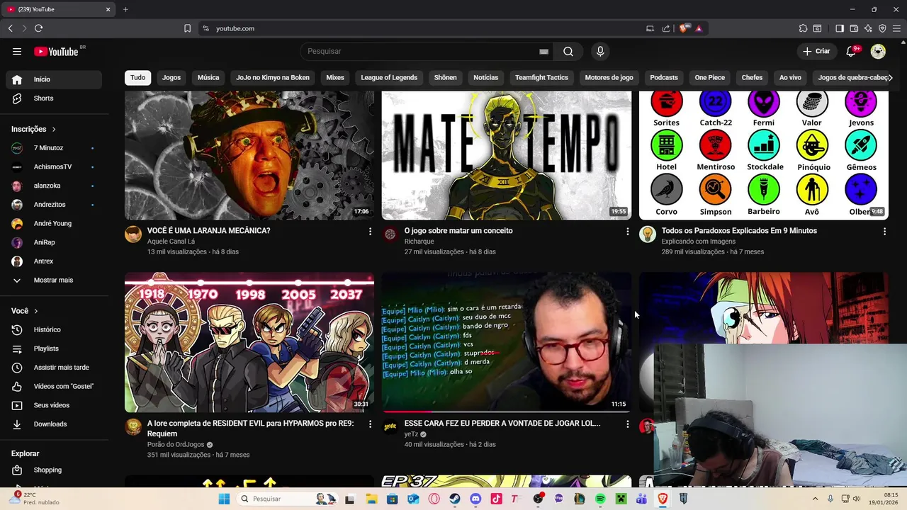Open the Brave Rewards triangle icon
Screen dimensions: 907x510
[x=699, y=28]
